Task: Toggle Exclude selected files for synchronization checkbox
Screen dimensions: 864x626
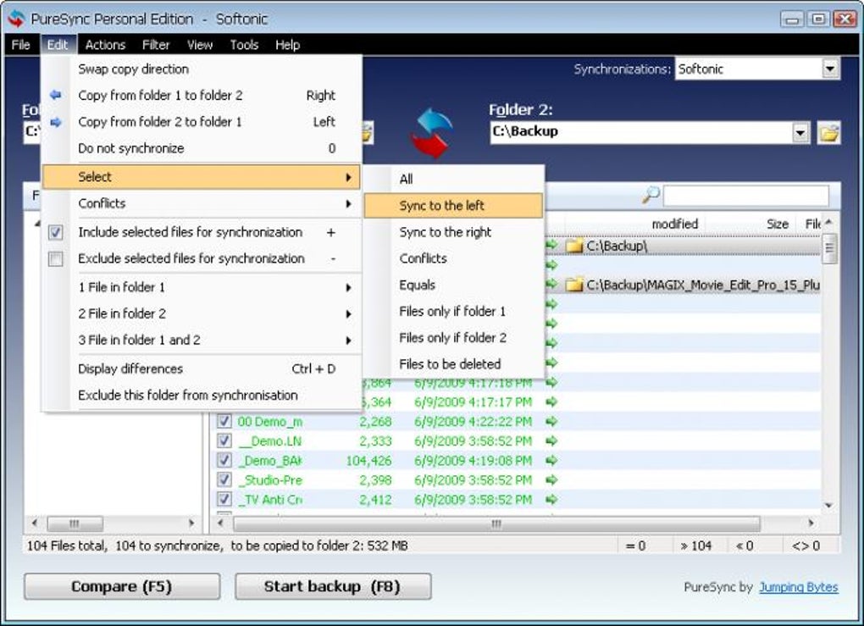Action: tap(56, 258)
